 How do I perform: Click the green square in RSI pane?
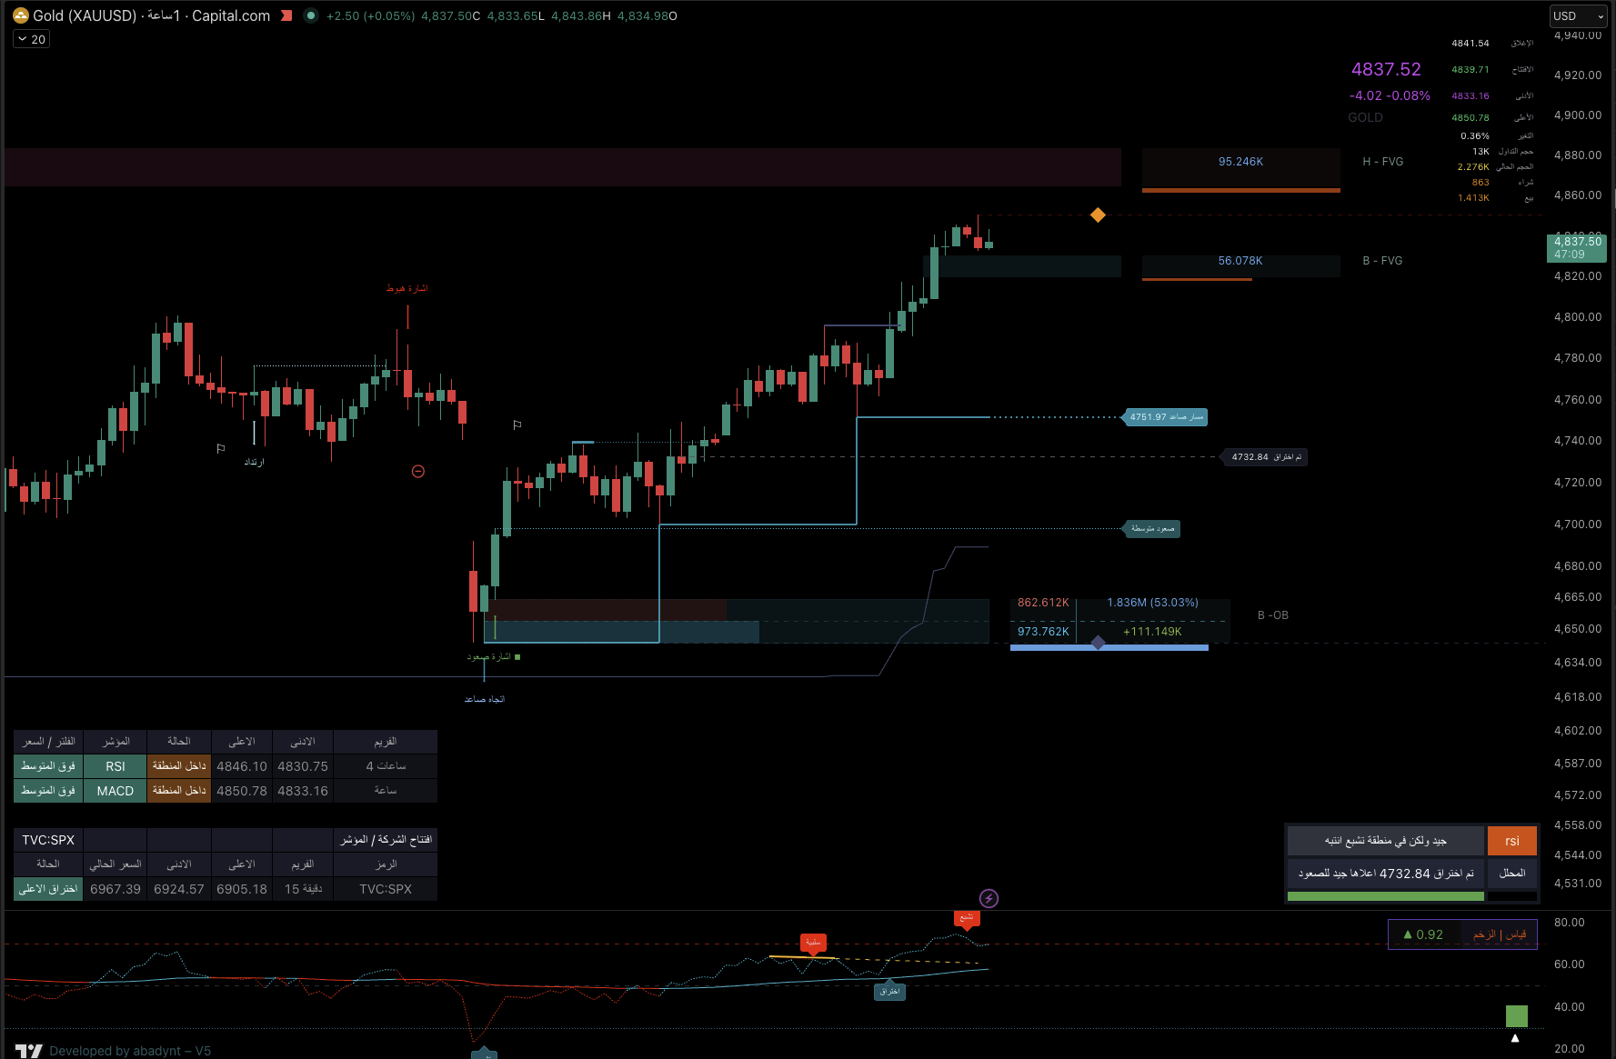coord(1516,1015)
